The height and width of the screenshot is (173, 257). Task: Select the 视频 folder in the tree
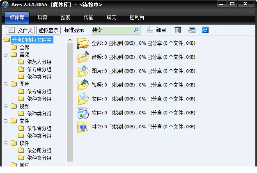pos(24,106)
